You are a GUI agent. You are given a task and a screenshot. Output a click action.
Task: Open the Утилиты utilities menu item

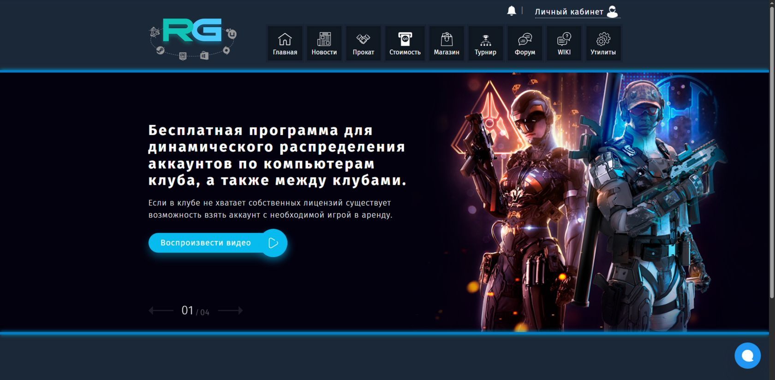click(603, 43)
